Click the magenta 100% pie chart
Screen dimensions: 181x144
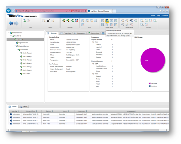coord(153,60)
